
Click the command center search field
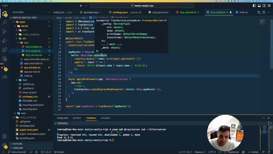coord(142,6)
